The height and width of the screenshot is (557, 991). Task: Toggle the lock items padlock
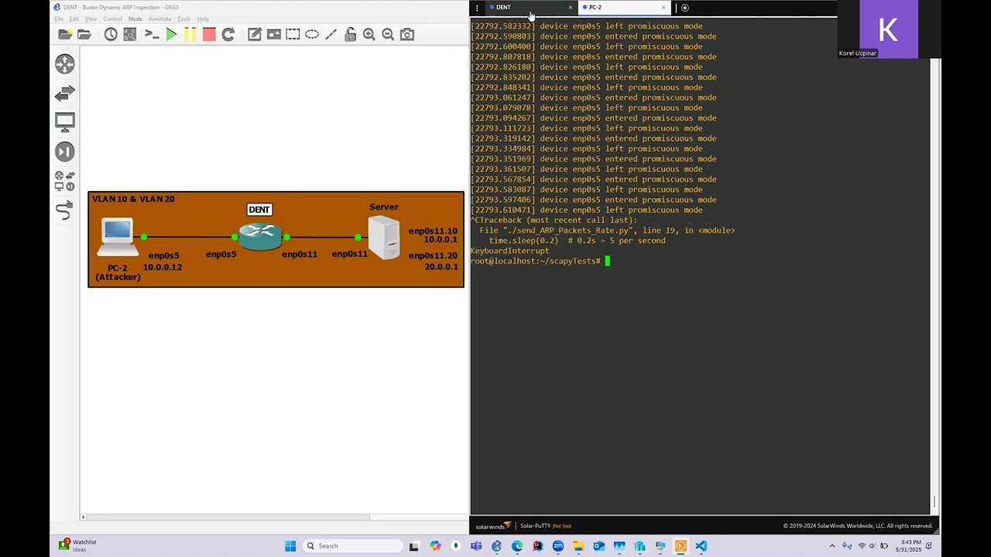[x=350, y=34]
